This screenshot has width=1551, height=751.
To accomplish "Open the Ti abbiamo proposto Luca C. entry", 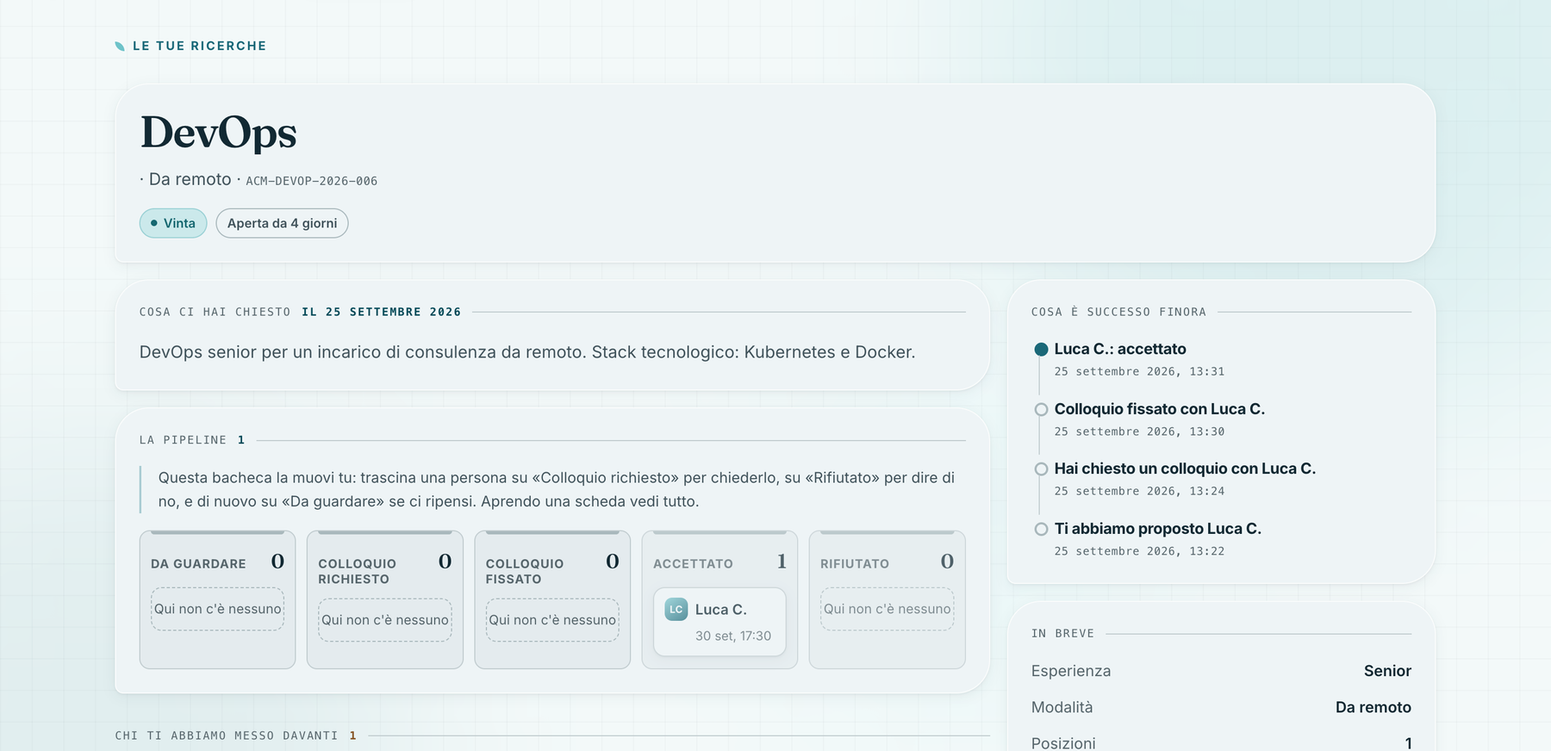I will pos(1157,529).
